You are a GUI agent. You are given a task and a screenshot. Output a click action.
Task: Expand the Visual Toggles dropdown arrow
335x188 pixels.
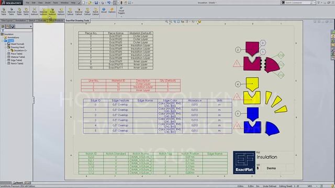point(121,16)
